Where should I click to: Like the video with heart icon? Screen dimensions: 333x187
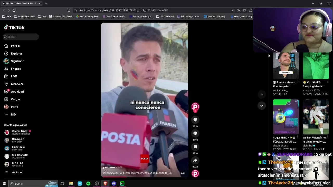coord(195,120)
